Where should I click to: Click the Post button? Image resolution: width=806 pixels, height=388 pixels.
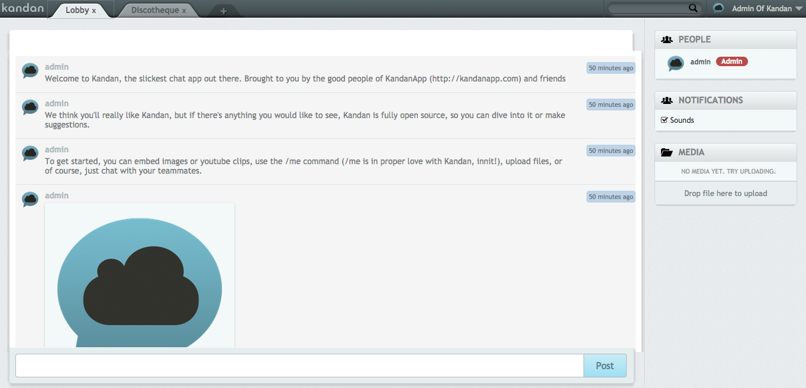pos(605,365)
